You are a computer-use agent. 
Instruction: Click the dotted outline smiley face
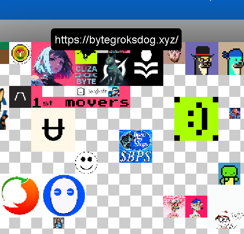pyautogui.click(x=86, y=163)
